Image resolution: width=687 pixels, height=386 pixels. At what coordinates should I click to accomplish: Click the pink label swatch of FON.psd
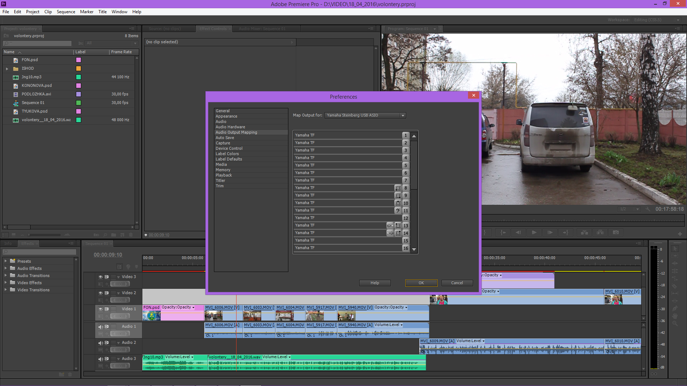click(78, 60)
